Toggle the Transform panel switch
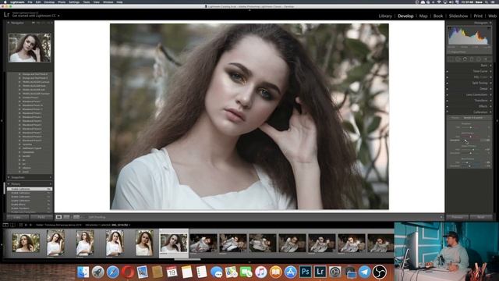Viewport: 499px width, 281px height. tap(448, 101)
